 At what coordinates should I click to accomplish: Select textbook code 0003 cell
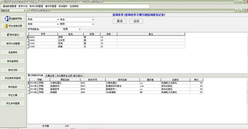[x=93, y=86]
